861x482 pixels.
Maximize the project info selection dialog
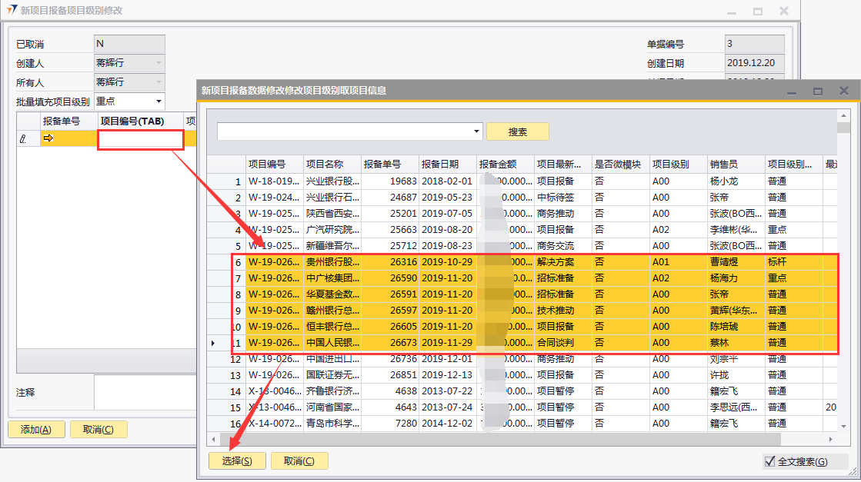(818, 91)
